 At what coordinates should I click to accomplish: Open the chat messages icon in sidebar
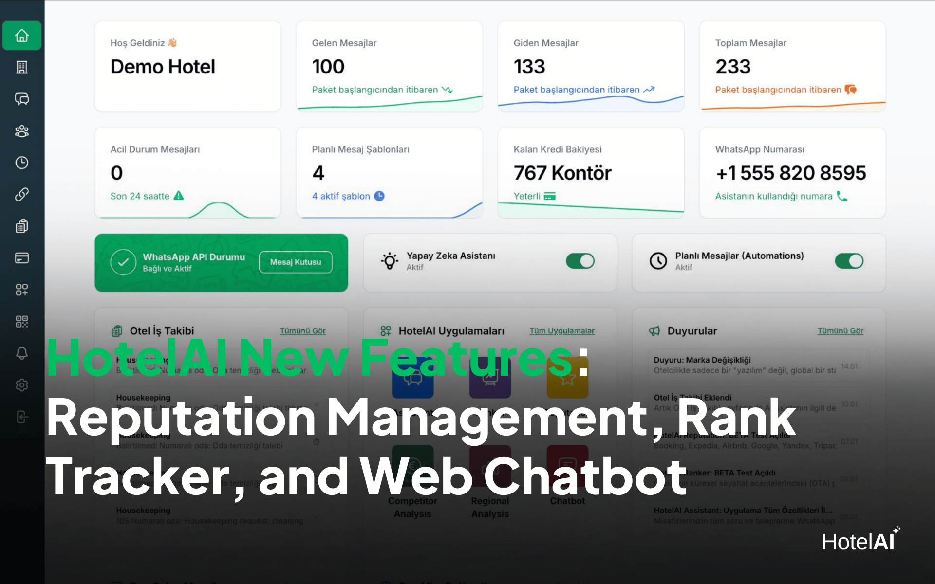[x=21, y=99]
